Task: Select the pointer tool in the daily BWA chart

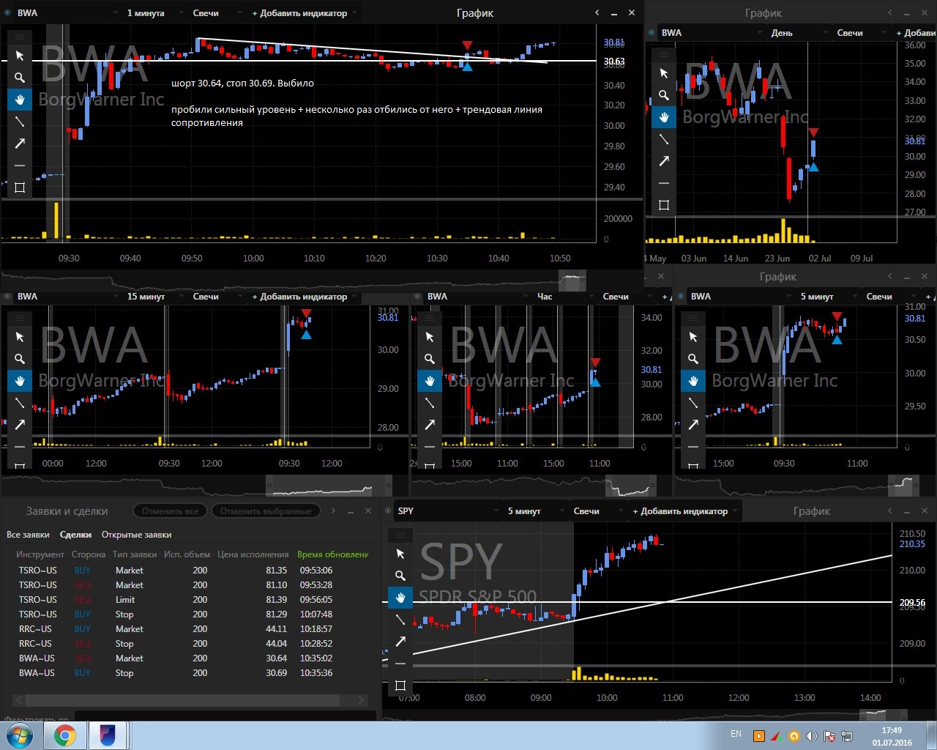Action: tap(664, 73)
